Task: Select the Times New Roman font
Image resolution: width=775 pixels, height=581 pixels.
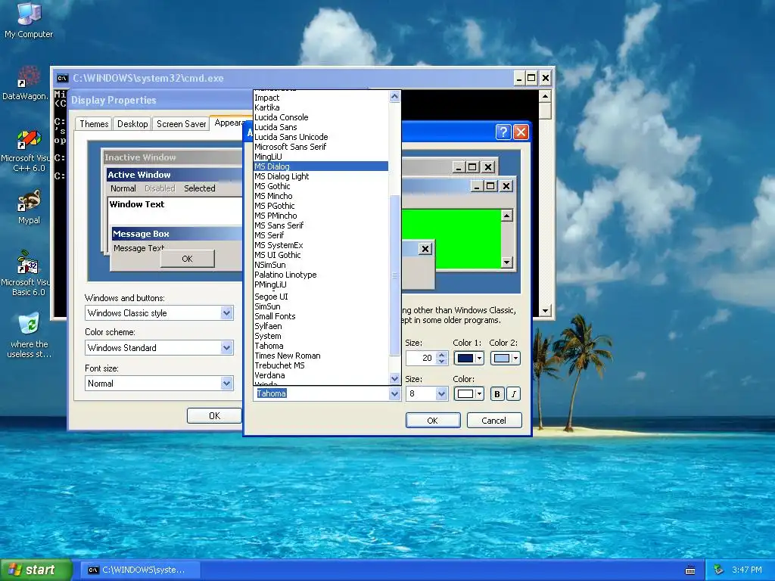Action: point(321,356)
